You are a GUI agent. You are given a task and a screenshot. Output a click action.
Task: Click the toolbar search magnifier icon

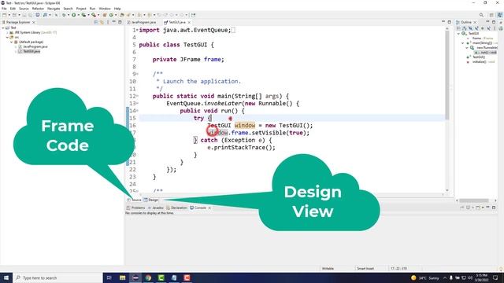481,15
